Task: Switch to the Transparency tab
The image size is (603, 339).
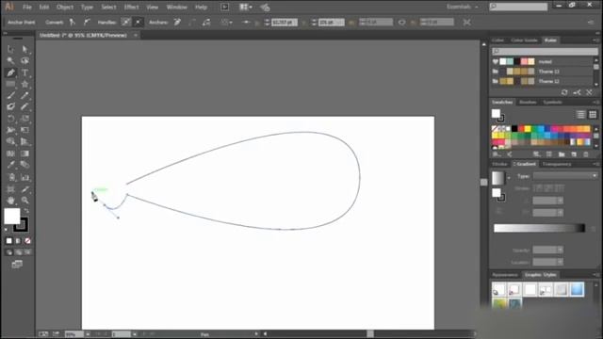Action: [557, 164]
